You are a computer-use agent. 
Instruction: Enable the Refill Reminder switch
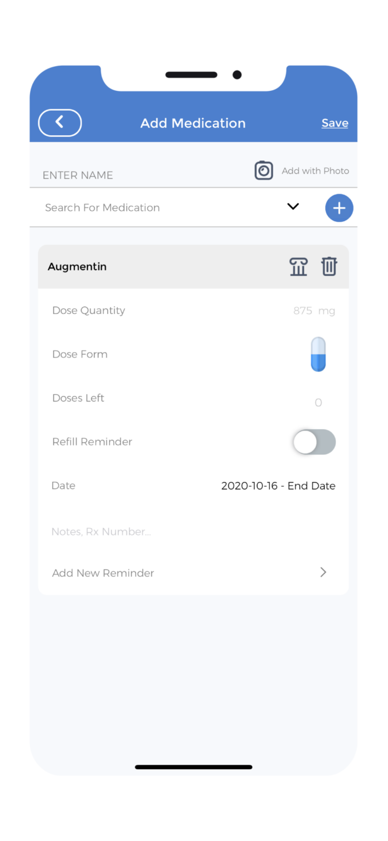pos(314,442)
